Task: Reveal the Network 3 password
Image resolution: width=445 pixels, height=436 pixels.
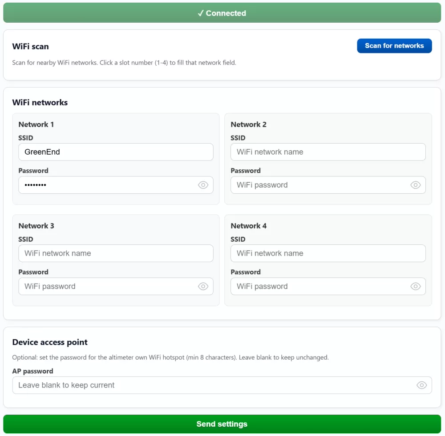Action: 203,286
